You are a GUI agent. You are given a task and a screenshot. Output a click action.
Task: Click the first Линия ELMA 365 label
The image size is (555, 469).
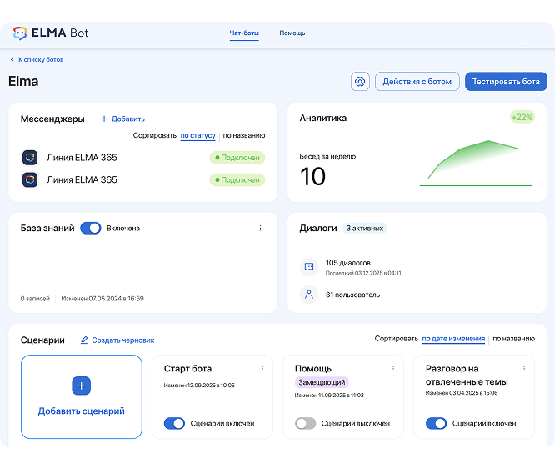click(x=82, y=158)
